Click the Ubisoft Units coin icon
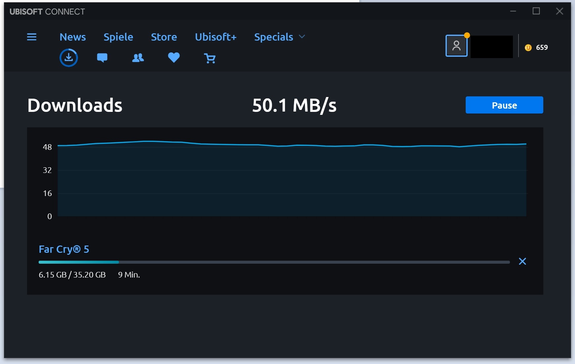The width and height of the screenshot is (575, 364). [x=528, y=48]
